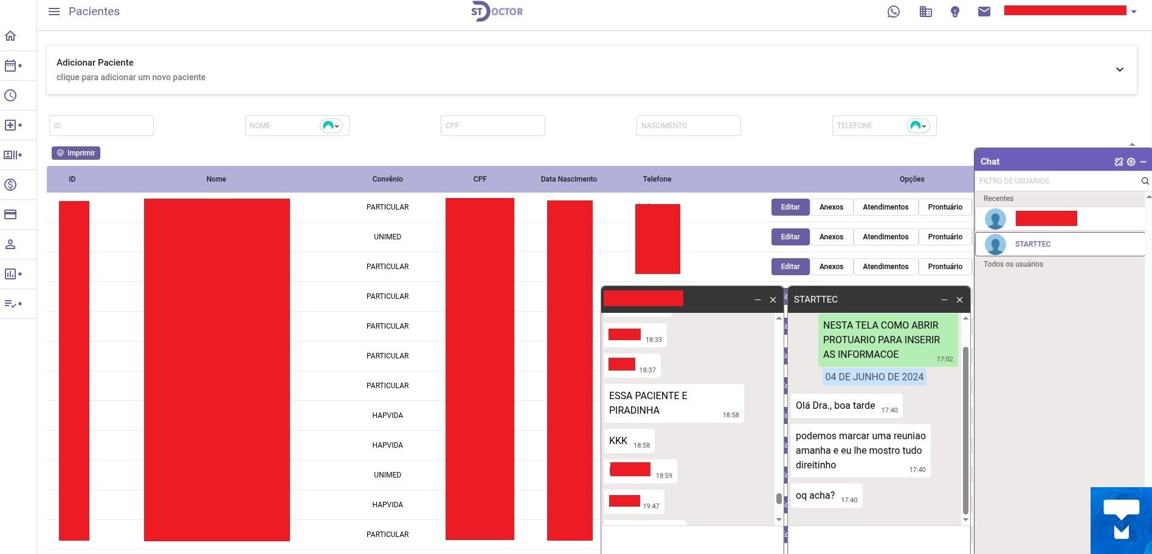Open Prontuário for the first patient

click(945, 207)
